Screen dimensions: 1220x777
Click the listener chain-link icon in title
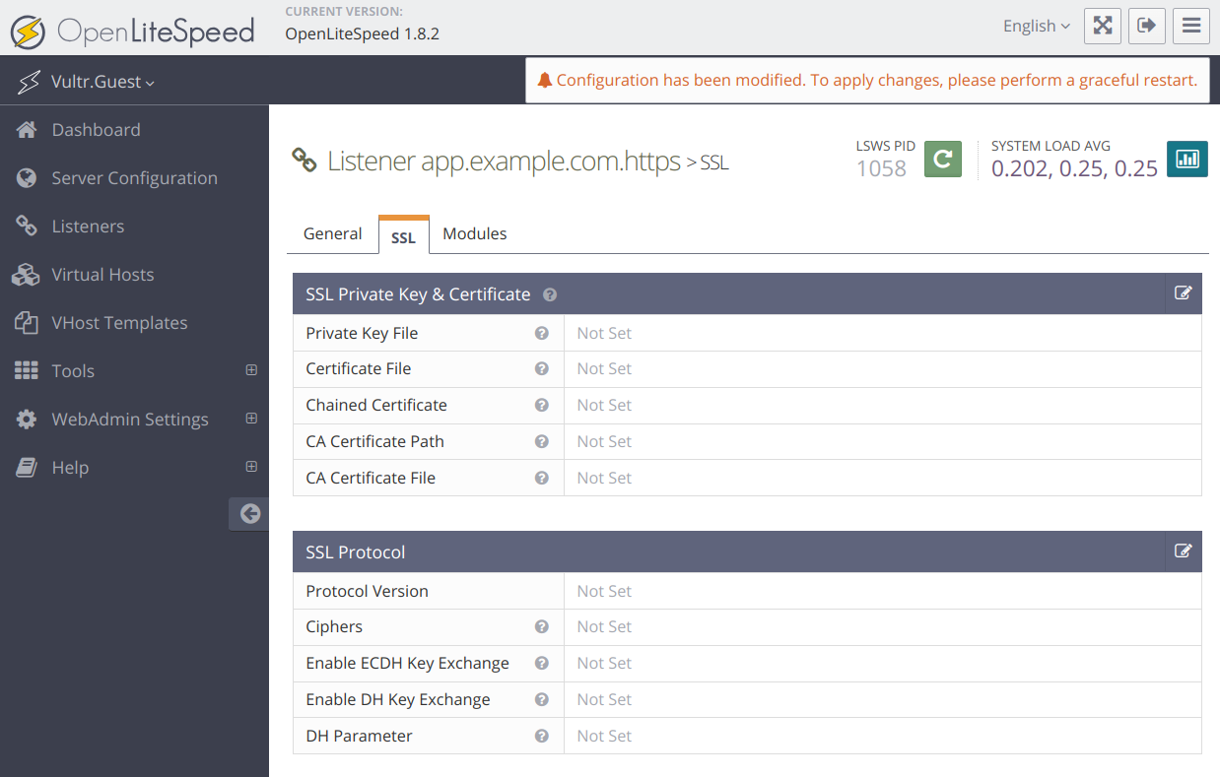pyautogui.click(x=305, y=160)
